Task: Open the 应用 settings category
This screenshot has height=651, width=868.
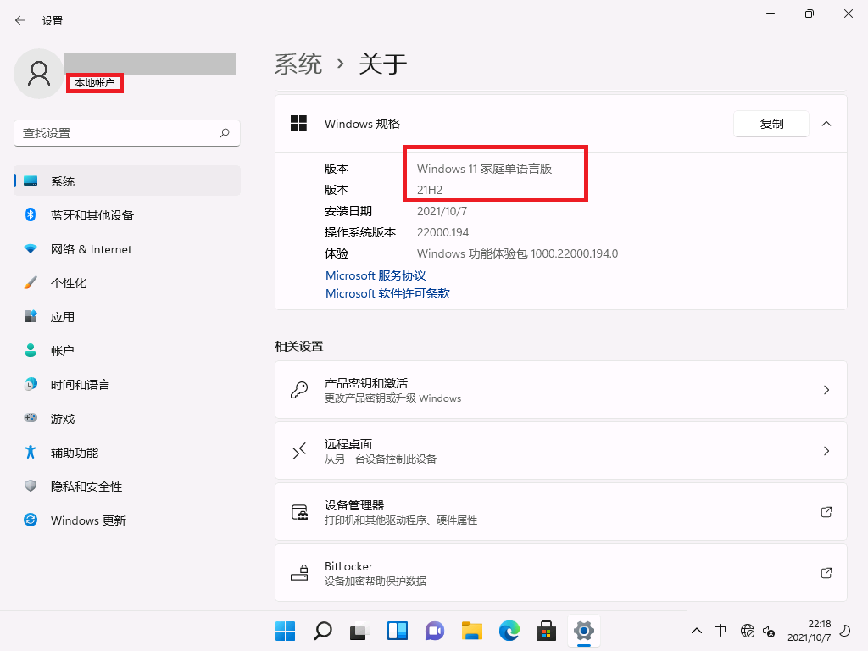Action: 127,317
